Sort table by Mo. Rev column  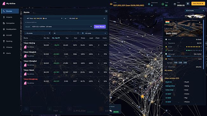[x=47, y=38]
